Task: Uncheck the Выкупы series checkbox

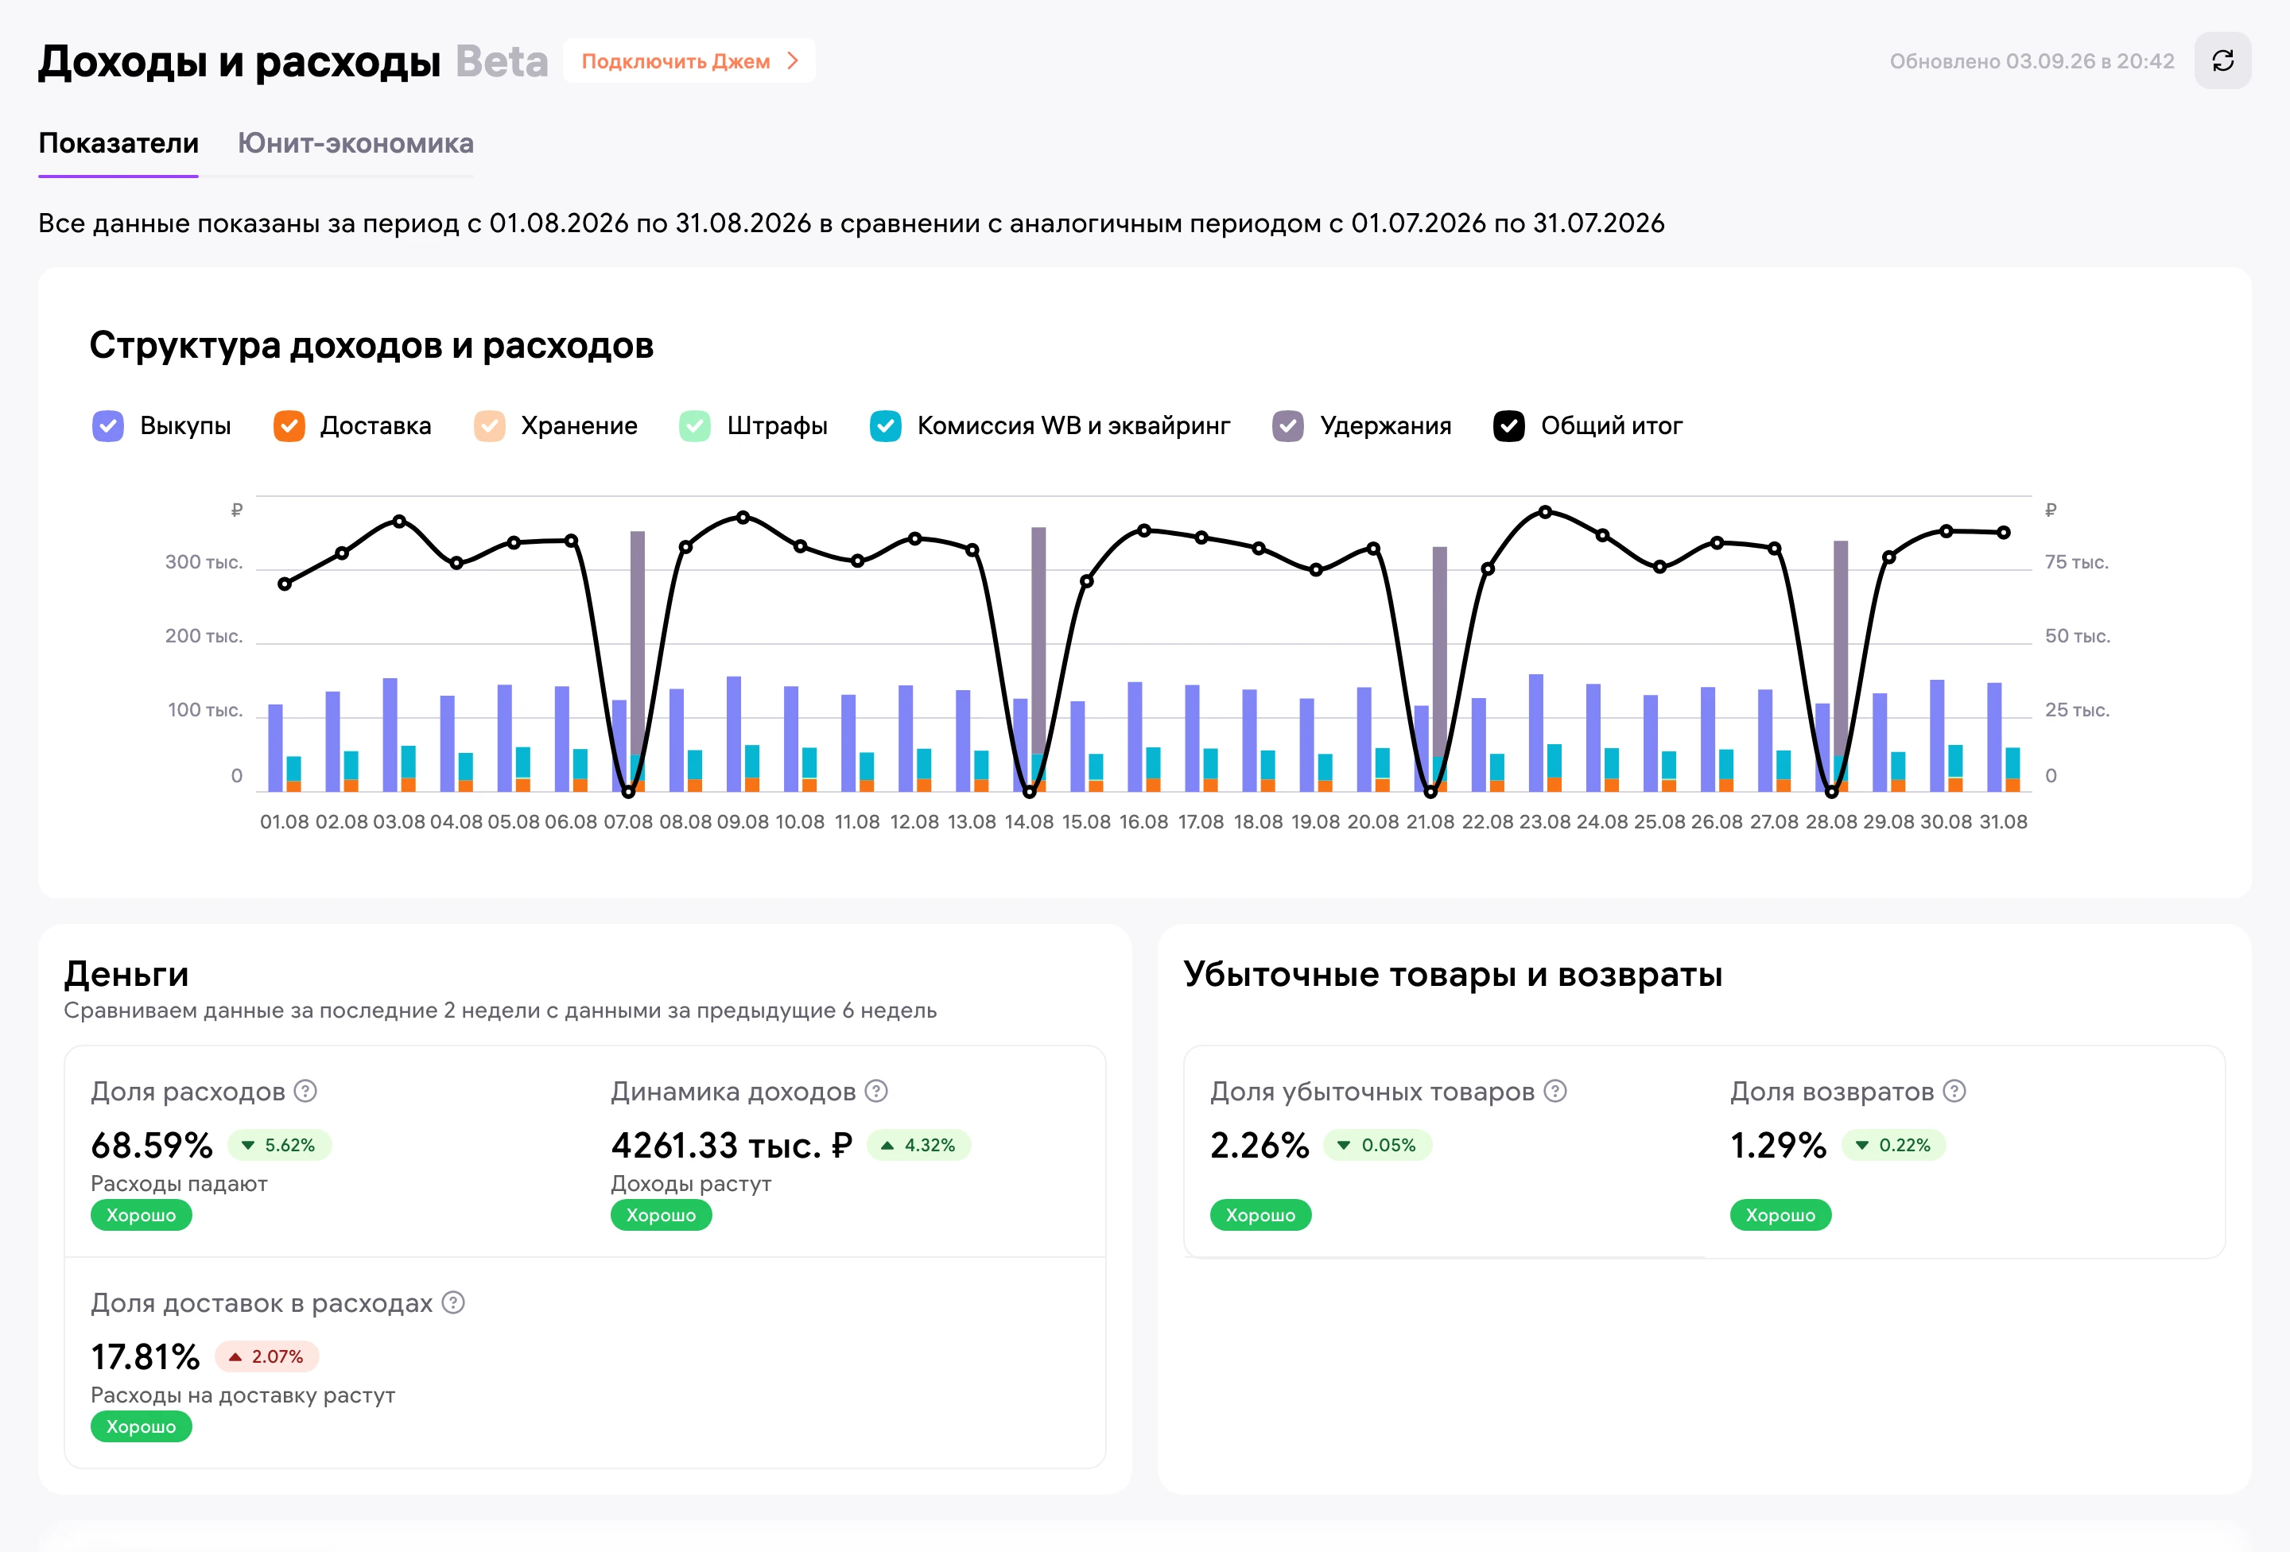Action: (x=107, y=425)
